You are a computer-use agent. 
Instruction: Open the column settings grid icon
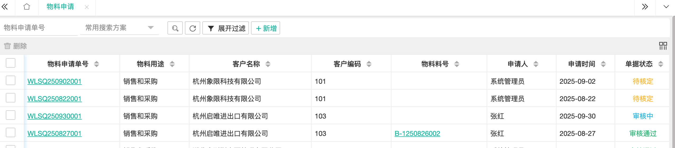click(663, 46)
